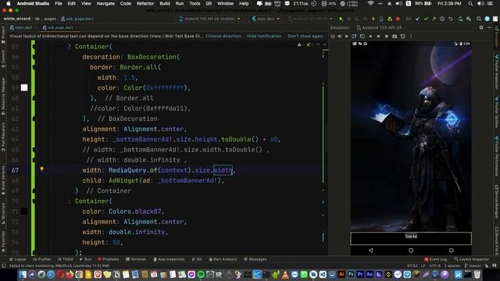The width and height of the screenshot is (500, 281).
Task: Open Emulator panel settings gear
Action: pos(481,28)
